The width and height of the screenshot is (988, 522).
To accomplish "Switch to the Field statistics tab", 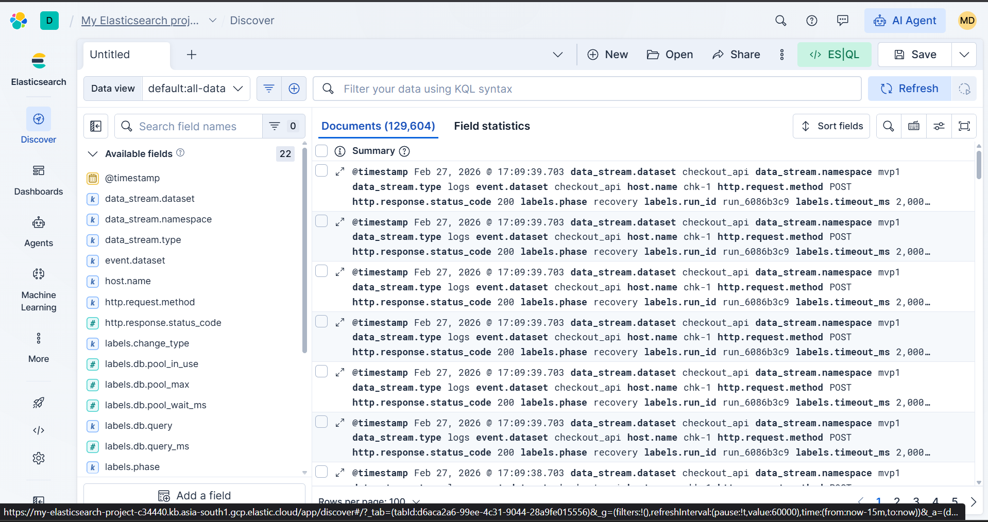I will (x=492, y=126).
